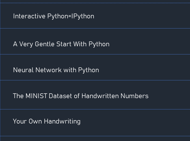
Task: Expand the "Your Own Handwriting" item
Action: (47, 122)
